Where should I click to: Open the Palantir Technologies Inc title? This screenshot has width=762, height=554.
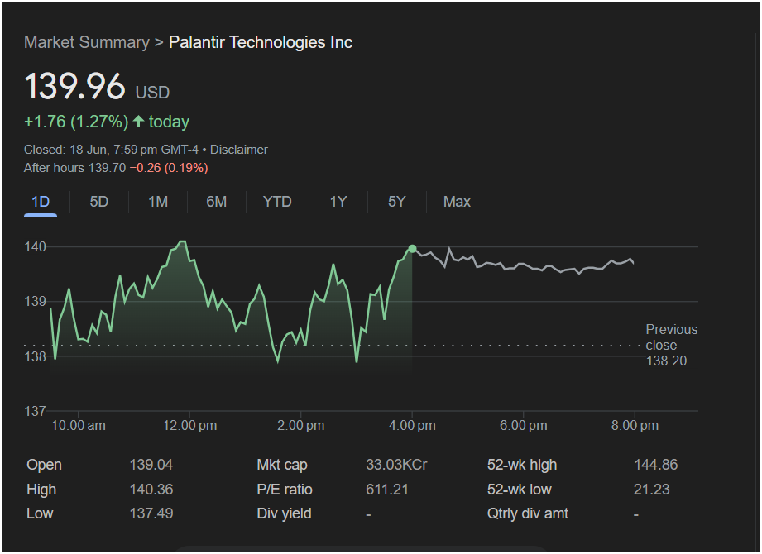tap(261, 42)
